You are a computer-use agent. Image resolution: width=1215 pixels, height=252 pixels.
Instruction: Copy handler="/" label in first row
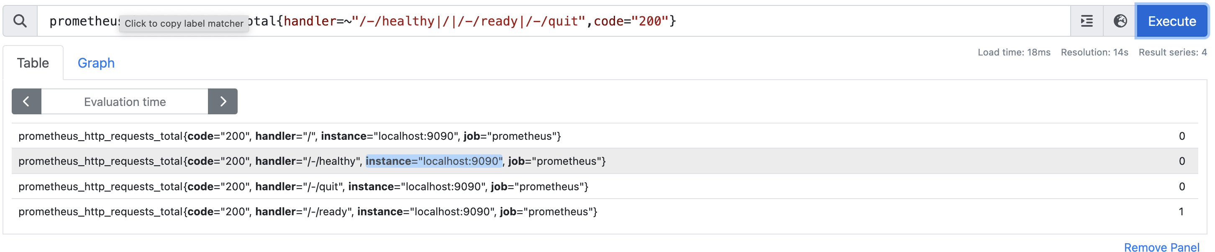click(285, 136)
